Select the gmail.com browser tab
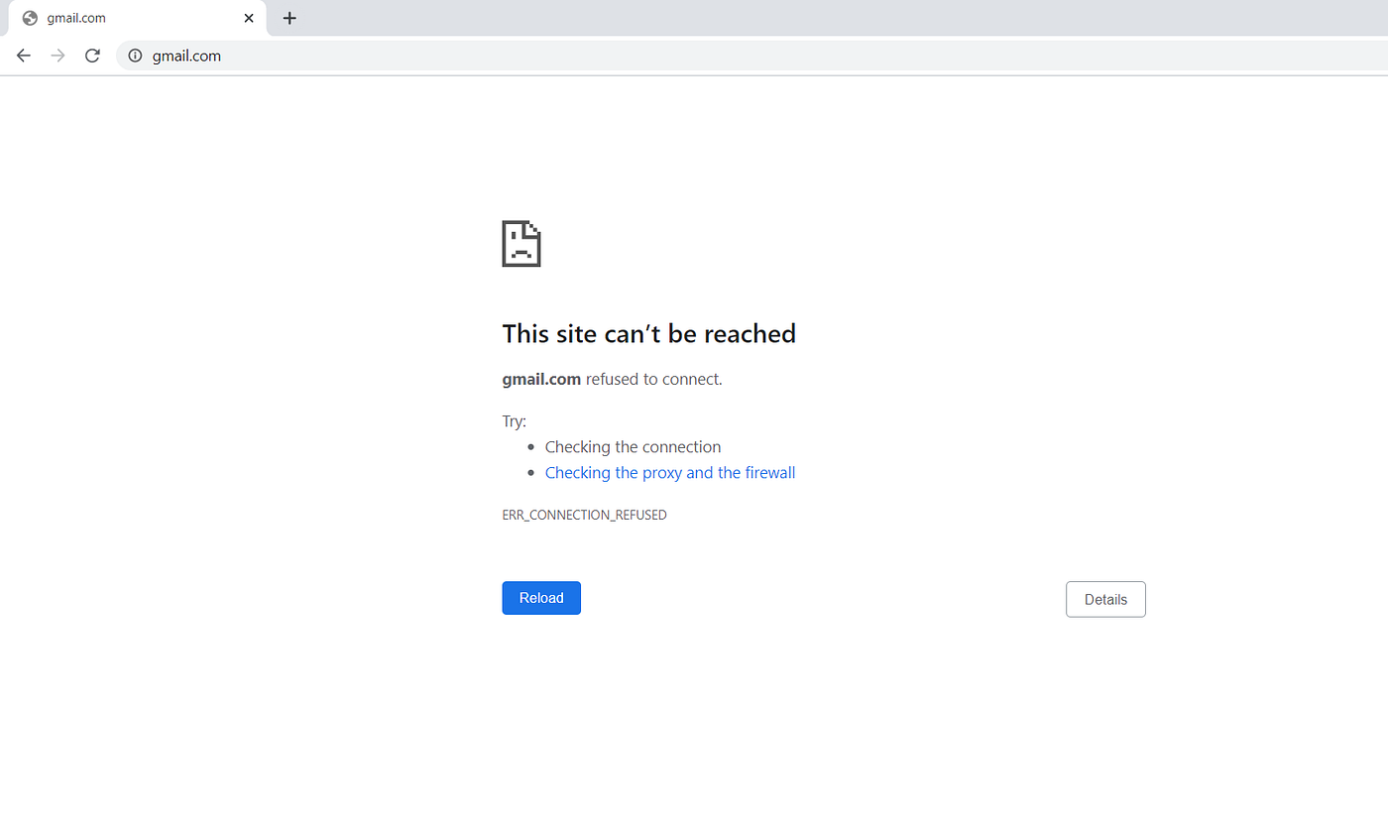This screenshot has width=1388, height=826. [139, 17]
